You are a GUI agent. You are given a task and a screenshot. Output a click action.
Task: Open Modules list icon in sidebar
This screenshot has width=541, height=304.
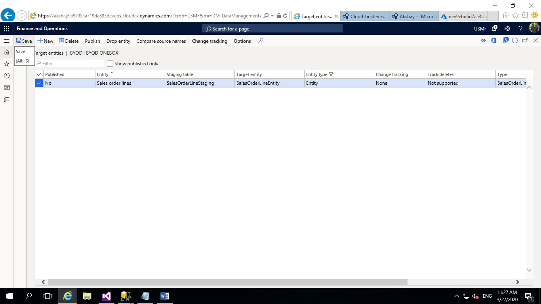pyautogui.click(x=6, y=99)
